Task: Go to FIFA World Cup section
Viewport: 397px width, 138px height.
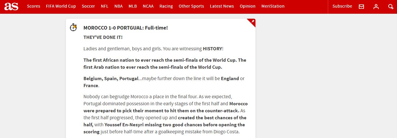Action: point(61,6)
